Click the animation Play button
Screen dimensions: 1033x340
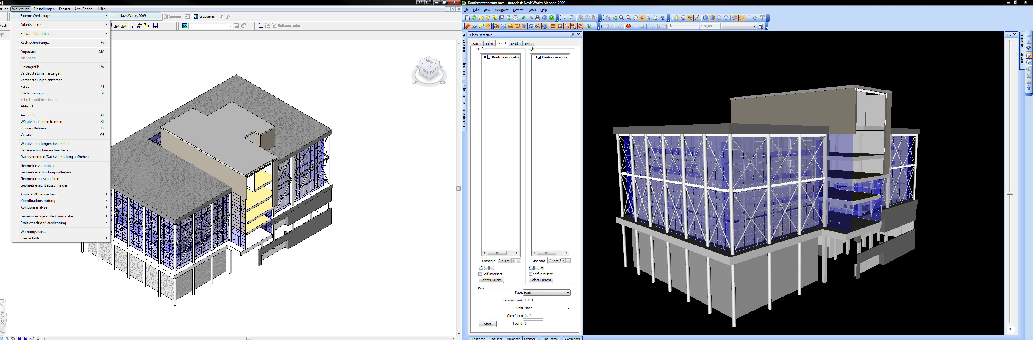pyautogui.click(x=651, y=26)
